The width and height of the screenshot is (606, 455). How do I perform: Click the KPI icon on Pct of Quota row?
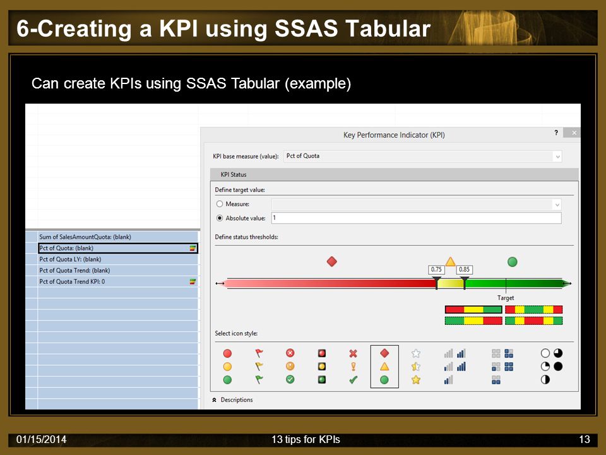[193, 248]
